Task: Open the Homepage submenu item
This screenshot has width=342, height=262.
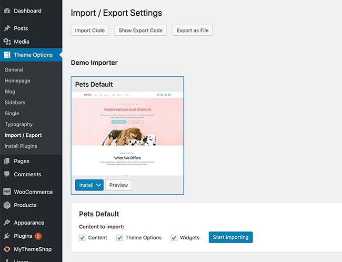Action: point(17,80)
